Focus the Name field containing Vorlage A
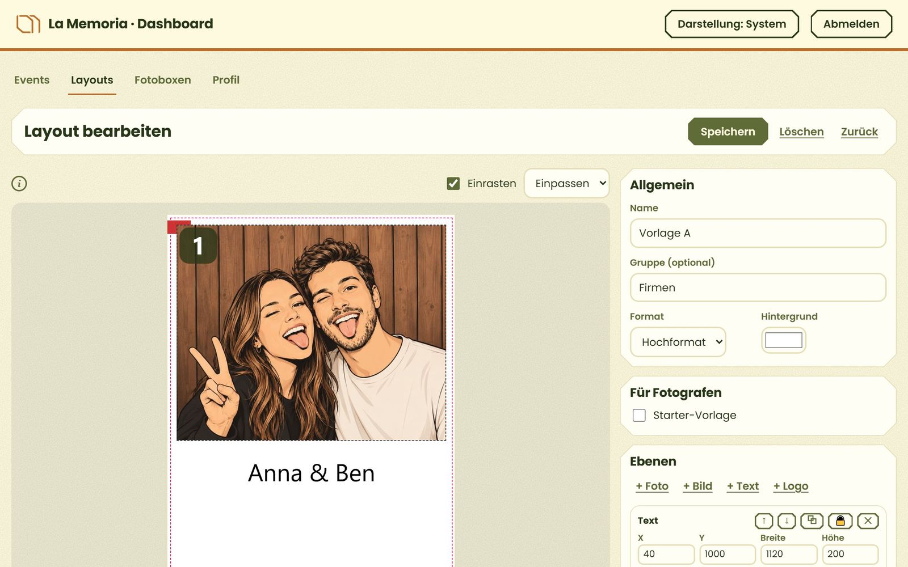The image size is (908, 567). tap(758, 233)
